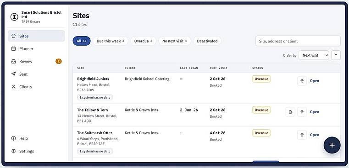Click the CLIENT column header
Screen dimensions: 349x168
tap(130, 68)
